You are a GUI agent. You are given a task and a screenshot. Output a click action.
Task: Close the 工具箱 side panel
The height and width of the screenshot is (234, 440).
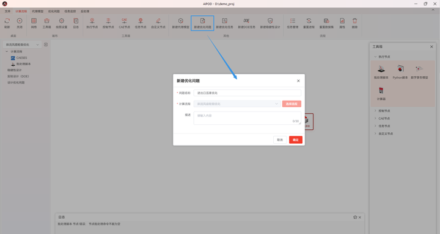[x=431, y=47]
